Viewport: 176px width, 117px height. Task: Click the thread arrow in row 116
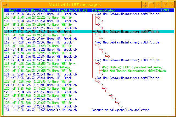coord(107,56)
